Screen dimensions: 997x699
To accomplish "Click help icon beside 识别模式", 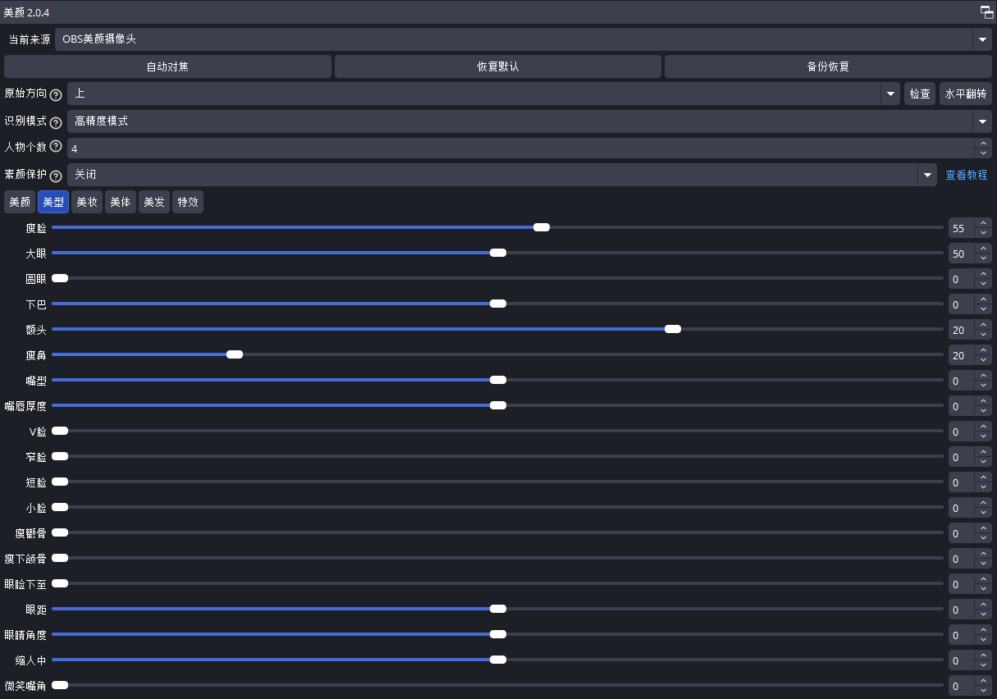I will pos(56,122).
